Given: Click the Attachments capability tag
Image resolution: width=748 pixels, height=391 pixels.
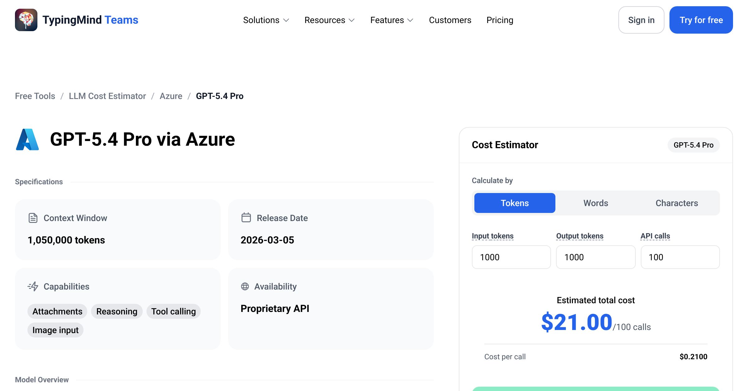Looking at the screenshot, I should [x=57, y=311].
